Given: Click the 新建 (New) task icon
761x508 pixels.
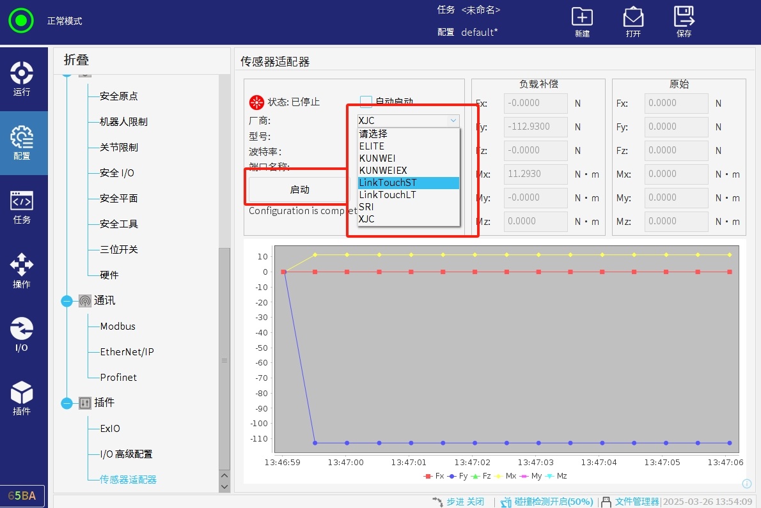Looking at the screenshot, I should (582, 22).
